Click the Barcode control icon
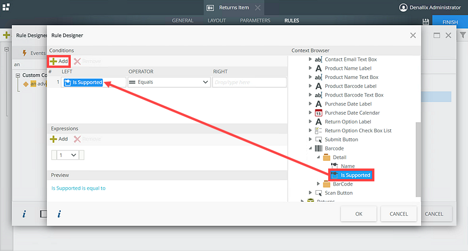The width and height of the screenshot is (468, 251). (318, 149)
